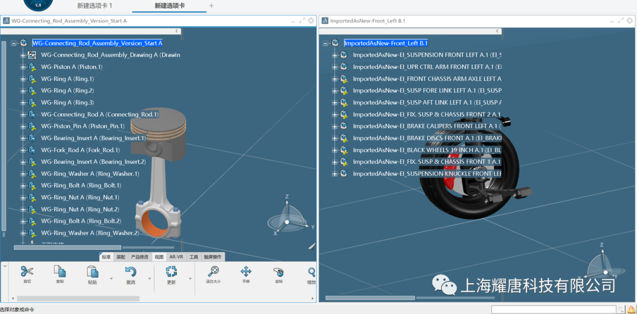This screenshot has width=637, height=314.
Task: Select WG-Bearing_Insert A (Bearing_Insert.2) in tree
Action: (x=93, y=162)
